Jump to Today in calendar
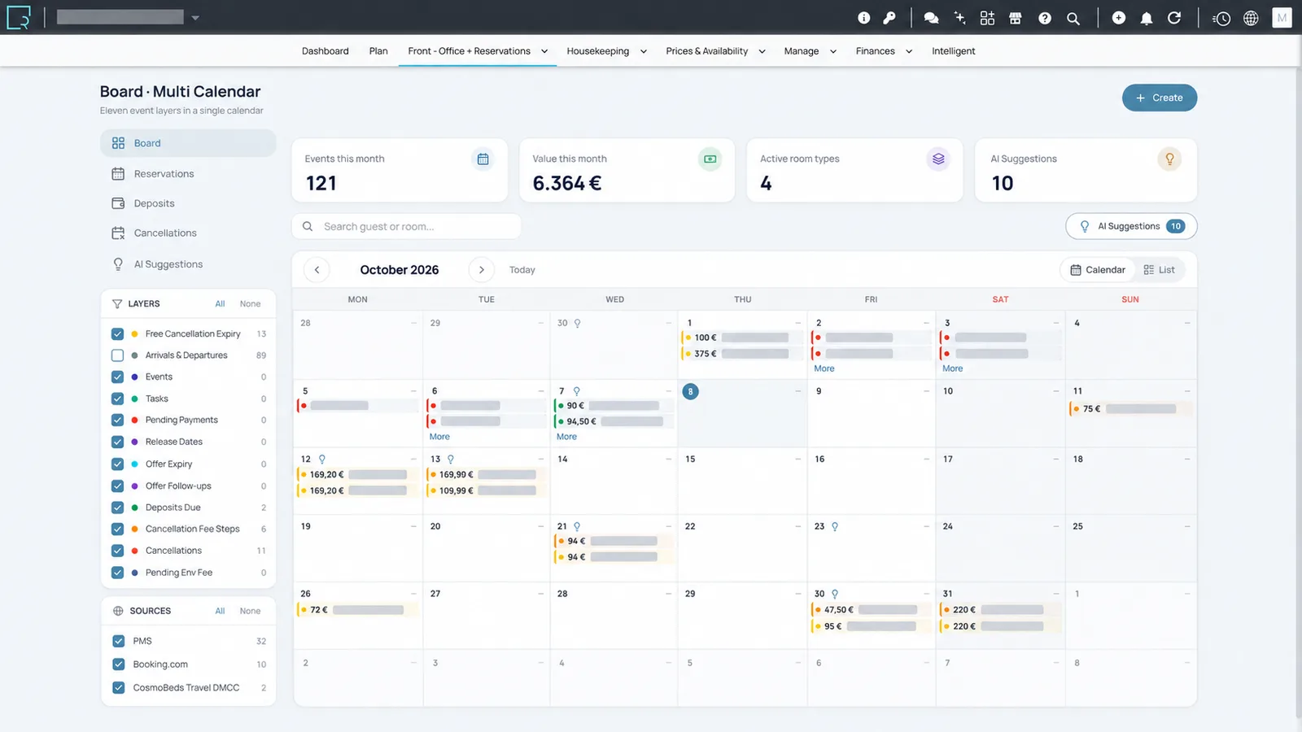This screenshot has width=1302, height=732. point(522,270)
